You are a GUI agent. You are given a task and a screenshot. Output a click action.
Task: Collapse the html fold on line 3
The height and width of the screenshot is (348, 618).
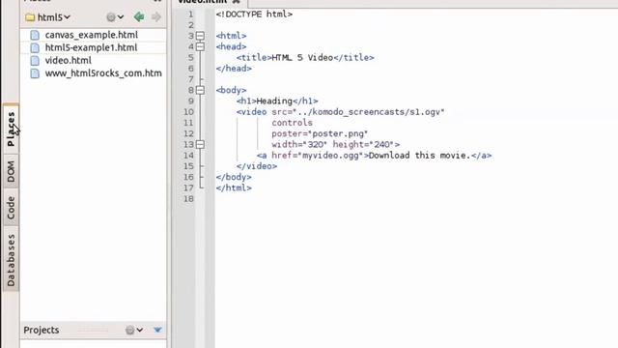point(200,36)
